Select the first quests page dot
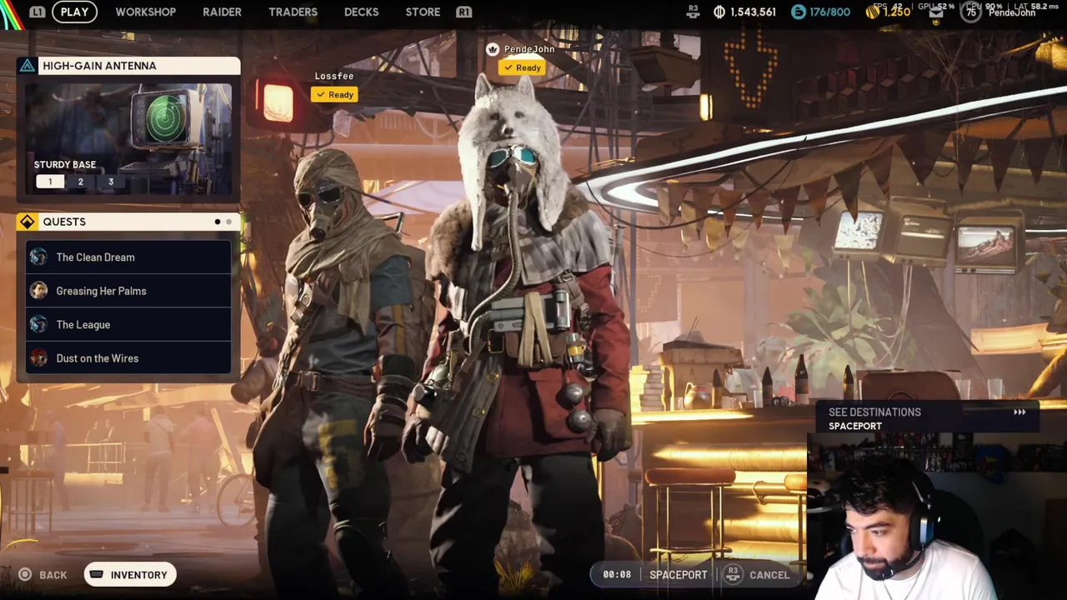The height and width of the screenshot is (600, 1067). point(218,222)
